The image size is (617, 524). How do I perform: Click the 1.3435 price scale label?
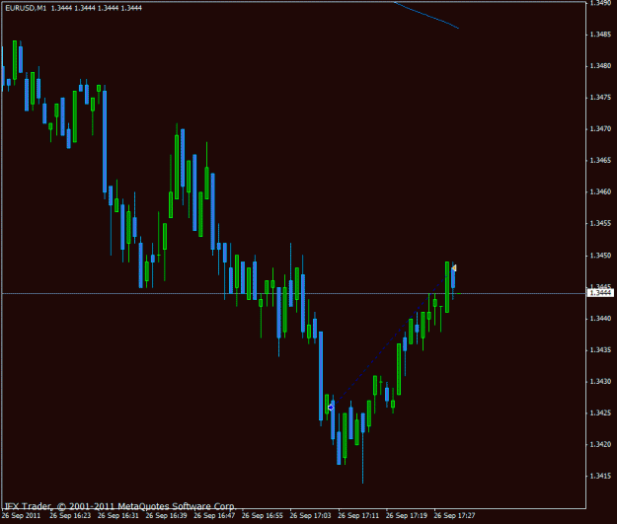tap(600, 349)
